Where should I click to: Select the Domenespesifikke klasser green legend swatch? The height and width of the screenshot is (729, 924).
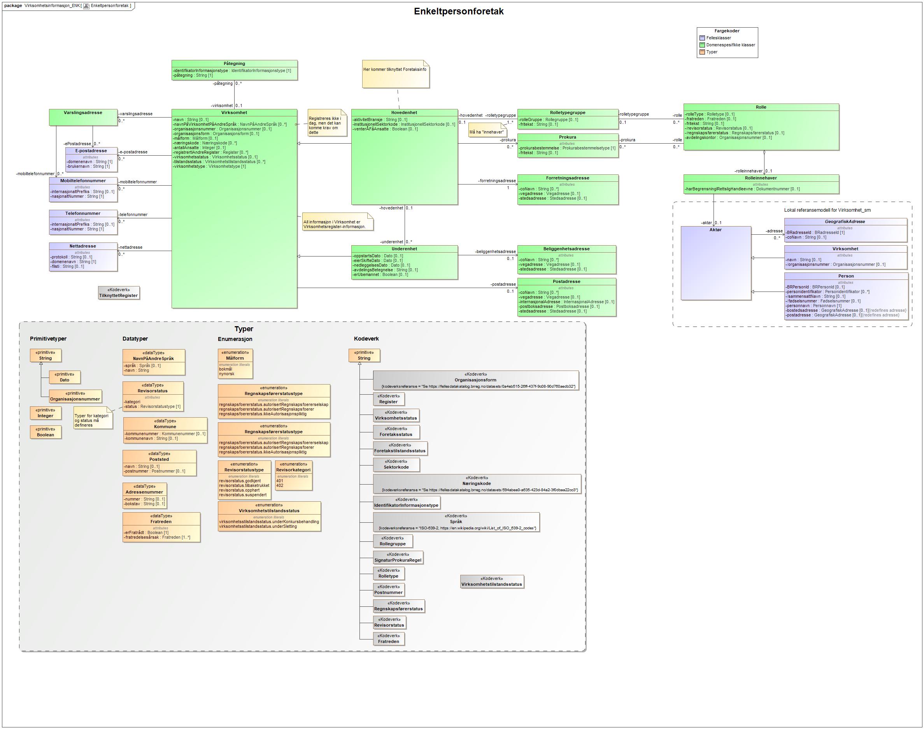(702, 45)
